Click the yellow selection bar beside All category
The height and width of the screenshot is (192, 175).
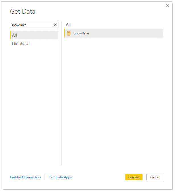(x=11, y=35)
